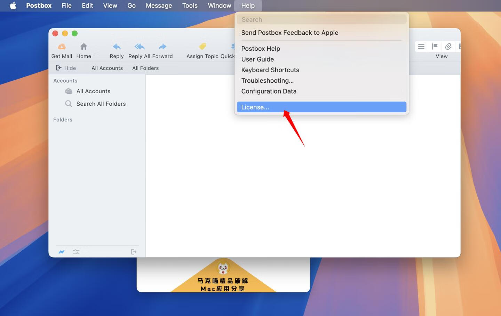The width and height of the screenshot is (501, 316).
Task: Select Keyboard Shortcuts menu item
Action: pos(321,70)
